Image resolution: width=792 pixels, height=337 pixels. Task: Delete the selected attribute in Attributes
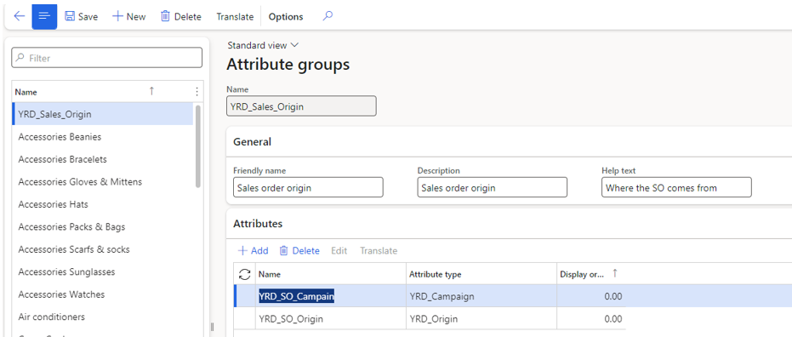(299, 250)
